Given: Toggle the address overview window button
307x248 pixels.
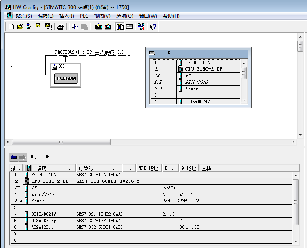Looking at the screenshot, I should coord(129,27).
